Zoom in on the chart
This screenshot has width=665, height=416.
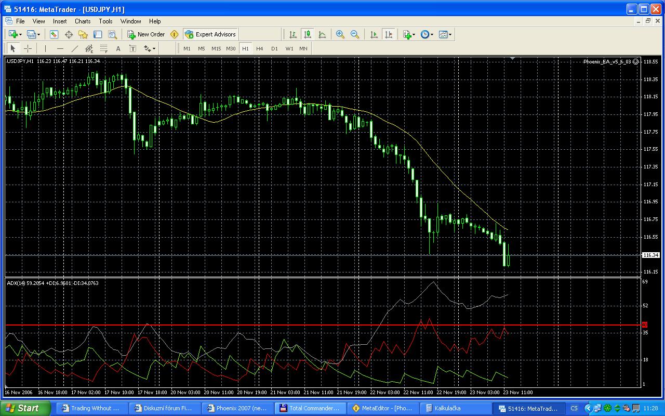340,34
